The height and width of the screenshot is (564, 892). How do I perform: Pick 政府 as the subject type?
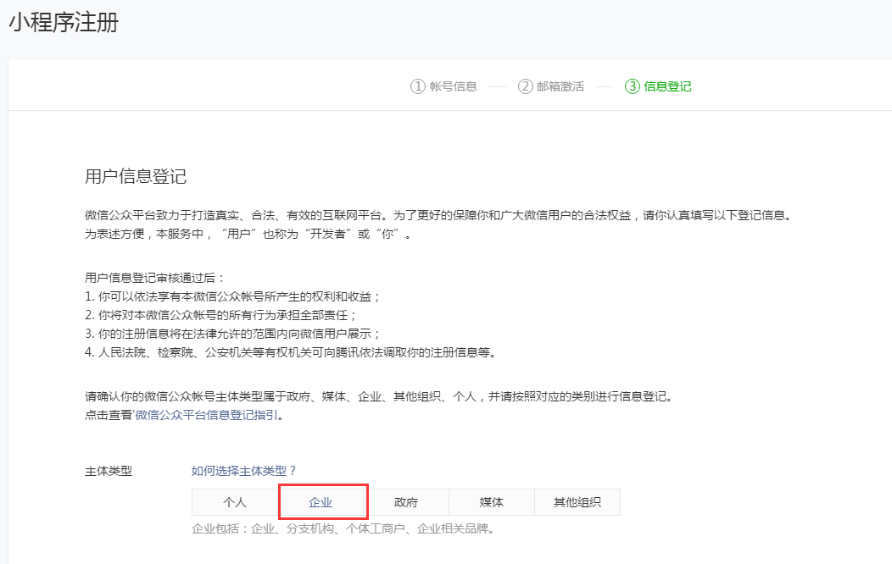[x=406, y=502]
